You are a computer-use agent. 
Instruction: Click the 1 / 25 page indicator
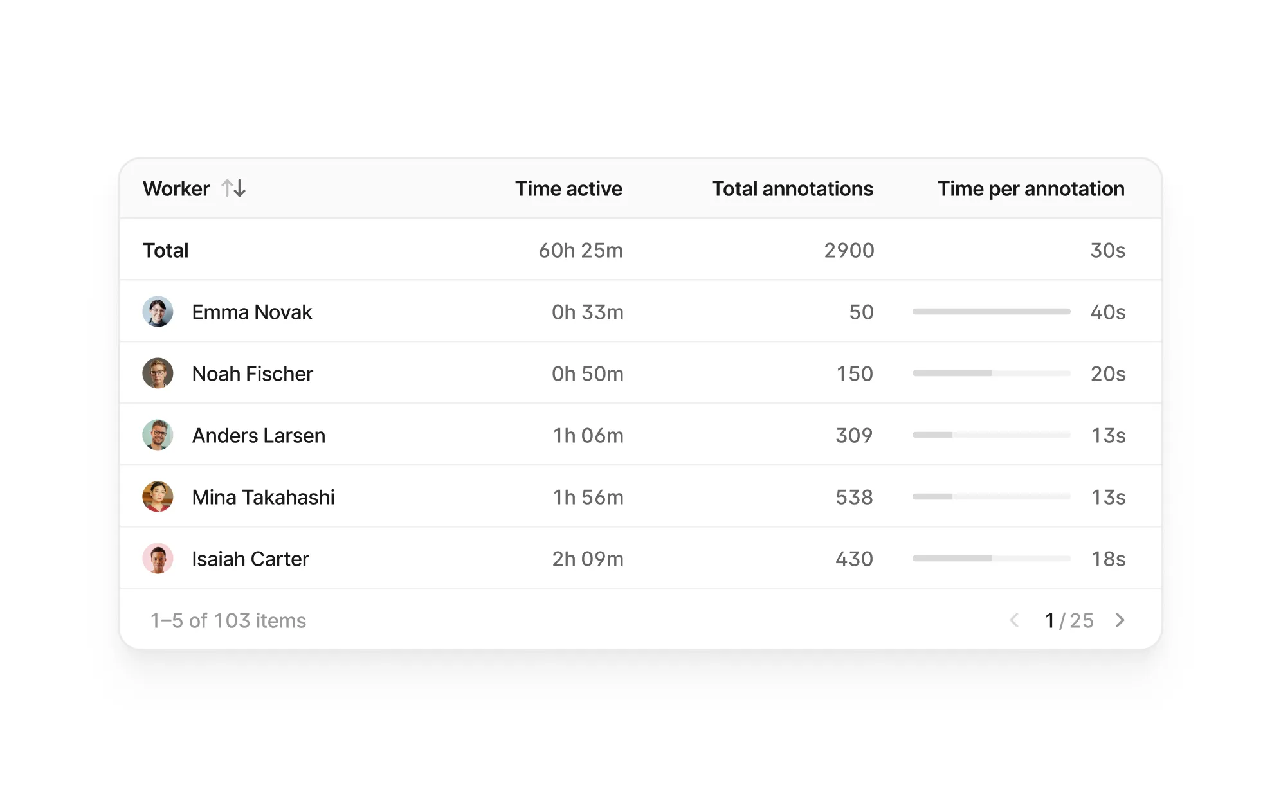tap(1068, 620)
